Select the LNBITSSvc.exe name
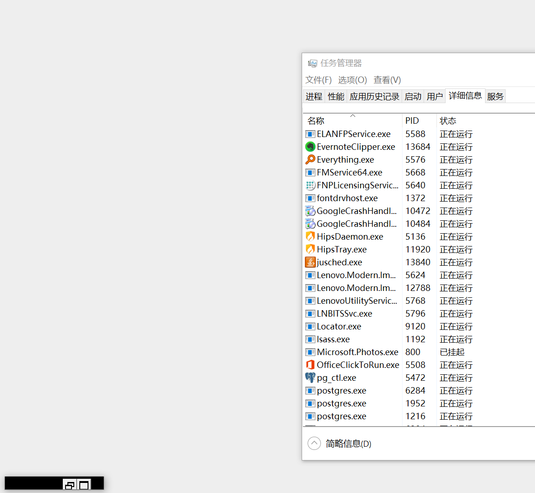Viewport: 535px width, 493px height. pyautogui.click(x=344, y=314)
